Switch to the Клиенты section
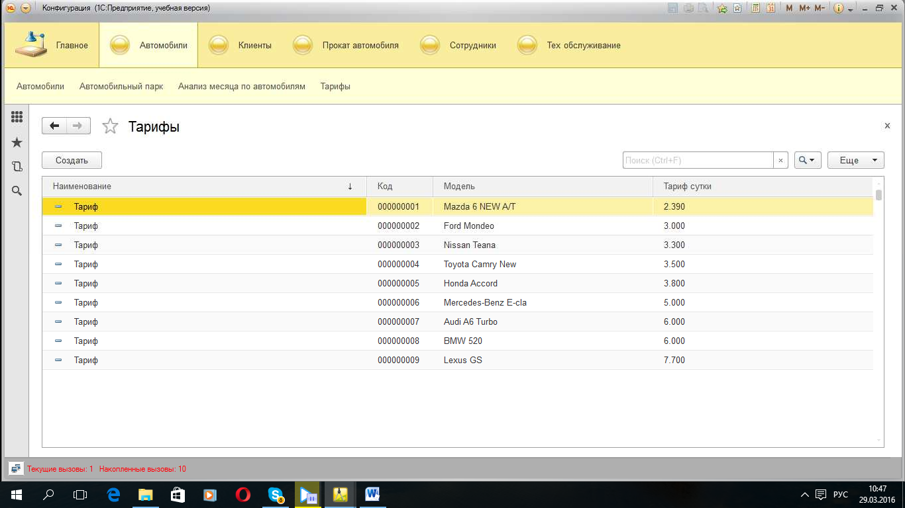 [240, 45]
